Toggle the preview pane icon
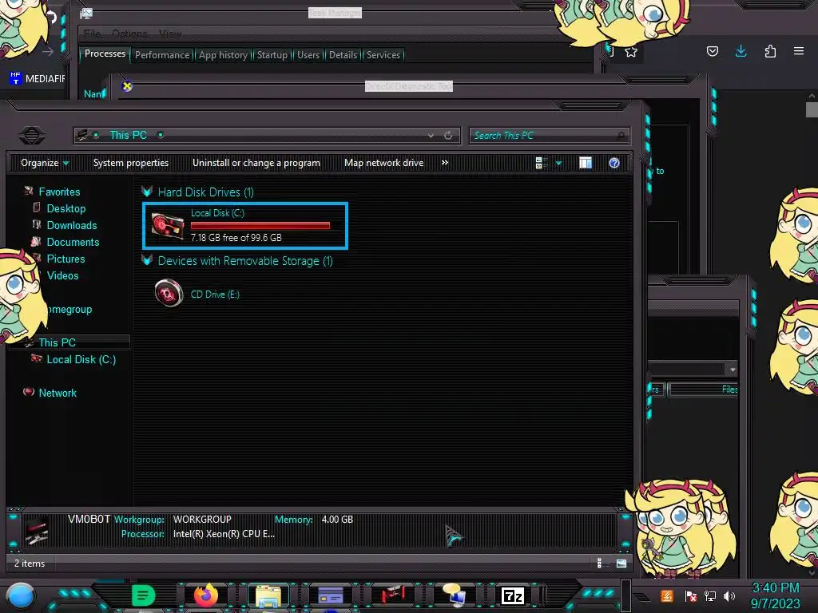The image size is (818, 613). (586, 163)
